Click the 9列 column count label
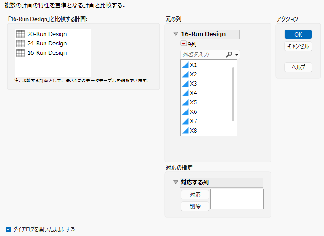The width and height of the screenshot is (324, 236). pyautogui.click(x=192, y=44)
